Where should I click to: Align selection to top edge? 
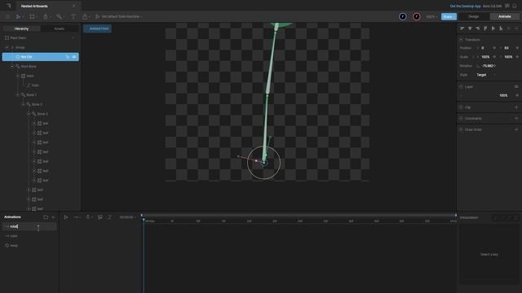(x=485, y=28)
